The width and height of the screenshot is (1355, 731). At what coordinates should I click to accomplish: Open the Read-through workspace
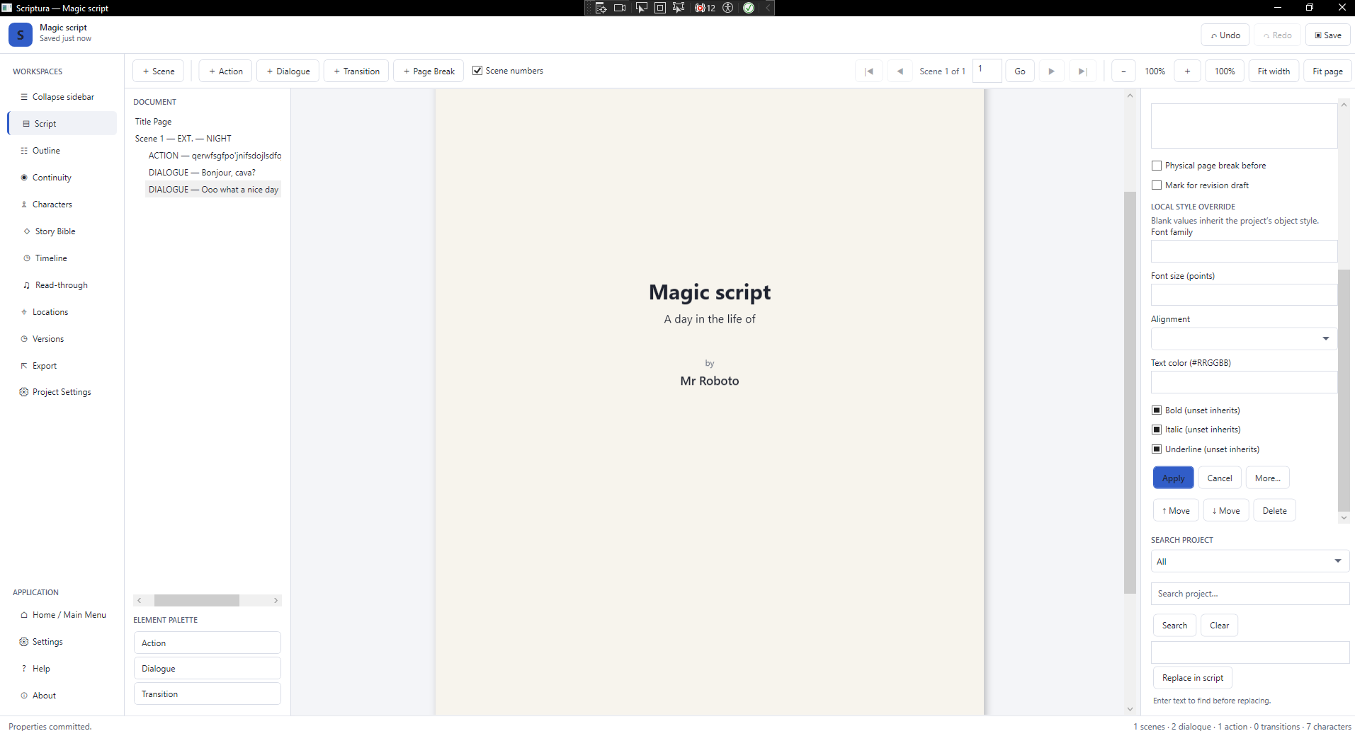coord(62,285)
